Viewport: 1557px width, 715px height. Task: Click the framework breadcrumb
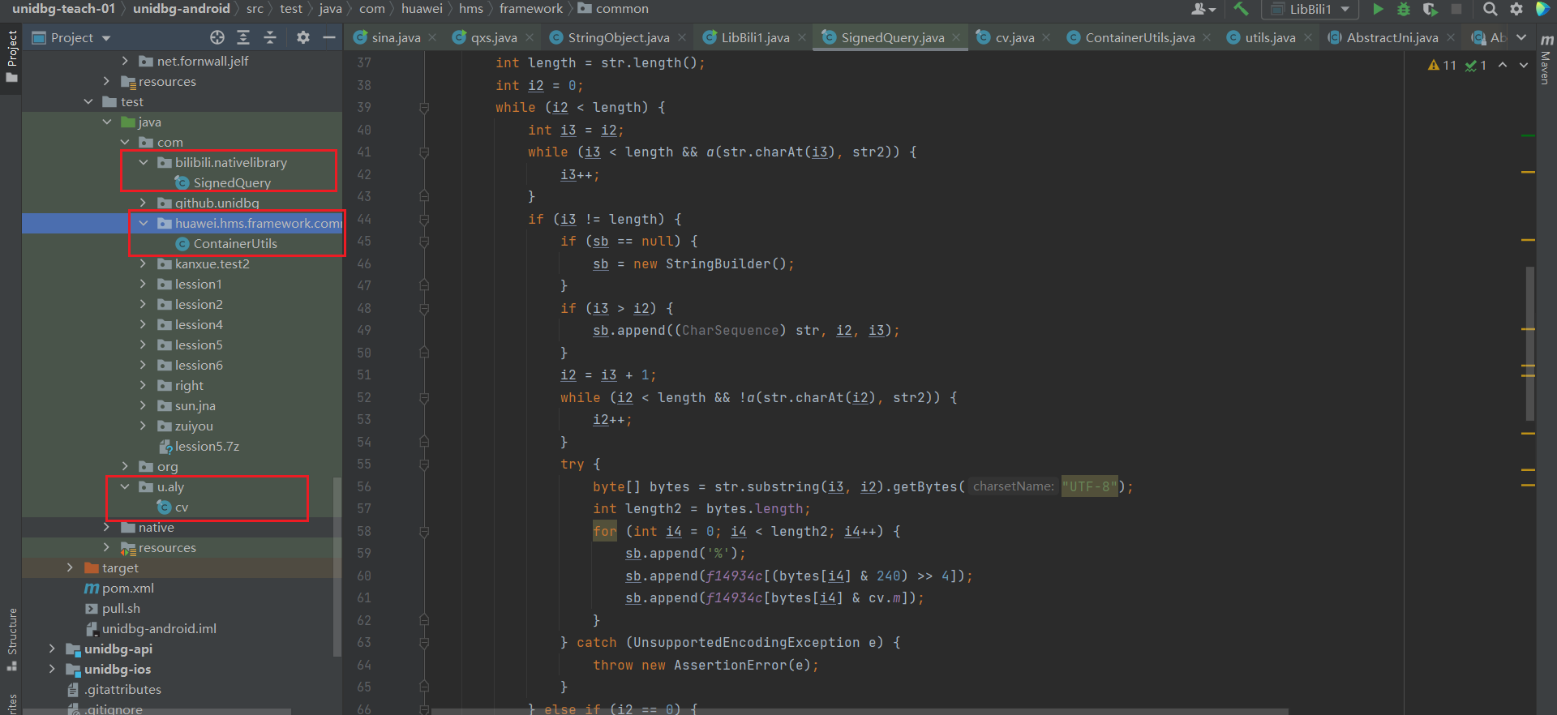[530, 9]
